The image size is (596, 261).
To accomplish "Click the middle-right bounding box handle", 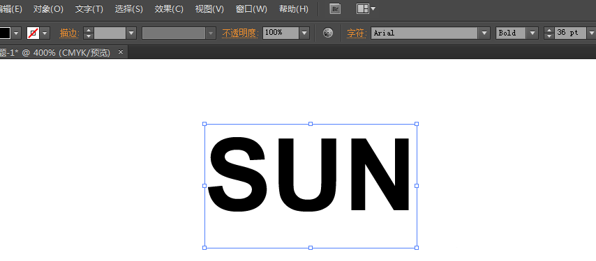I will pyautogui.click(x=417, y=186).
